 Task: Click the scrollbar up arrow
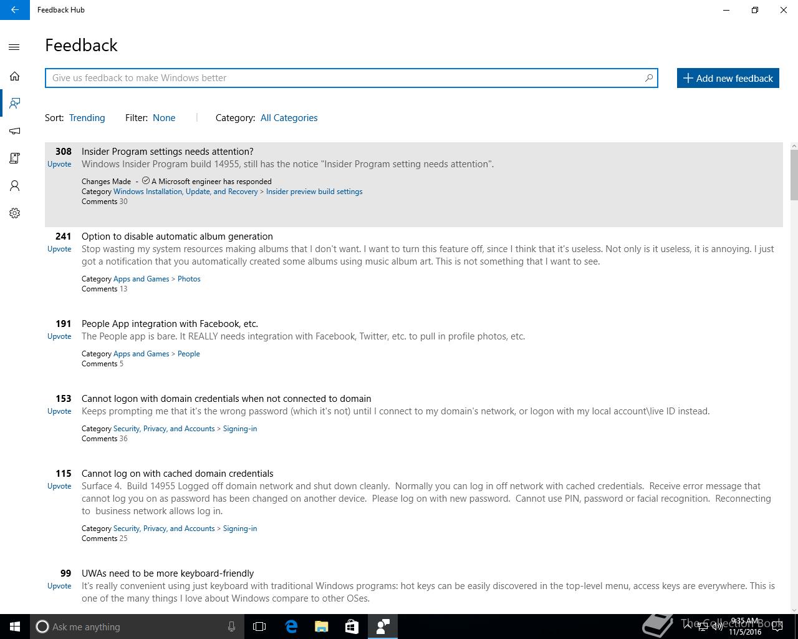[794, 146]
